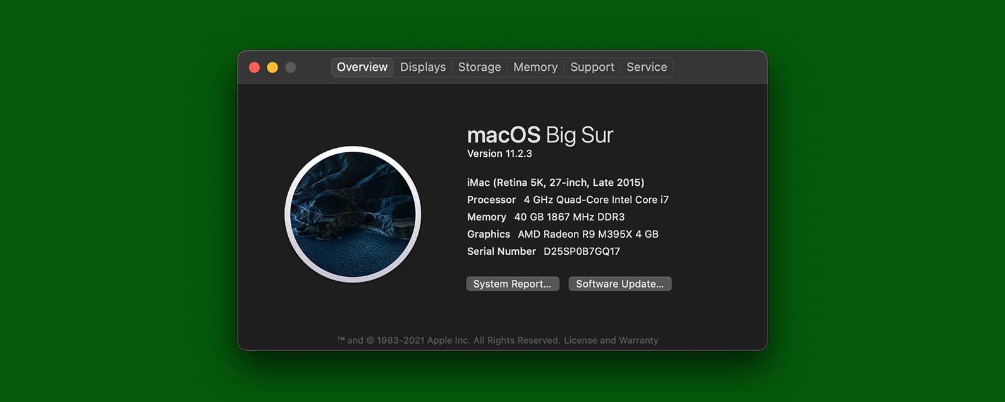Screen dimensions: 1005x402
Task: Open the License and Warranty link
Action: pyautogui.click(x=611, y=340)
